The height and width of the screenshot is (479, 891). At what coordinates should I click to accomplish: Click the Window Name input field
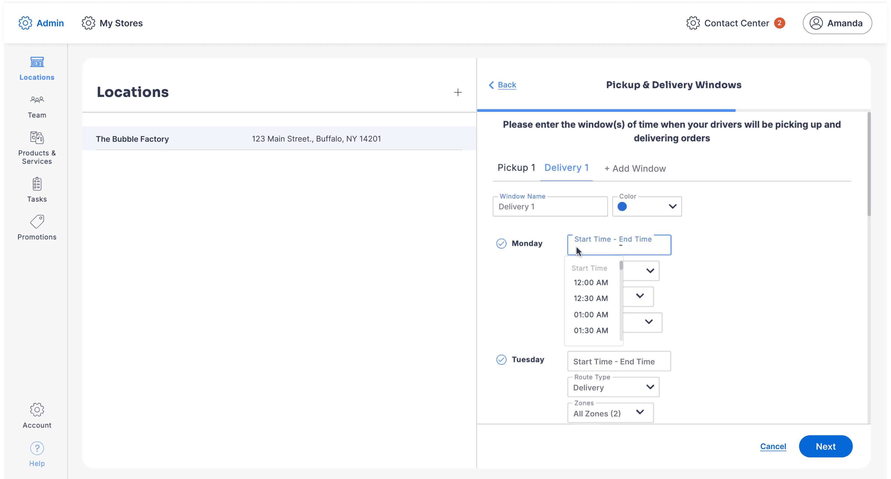(x=550, y=207)
